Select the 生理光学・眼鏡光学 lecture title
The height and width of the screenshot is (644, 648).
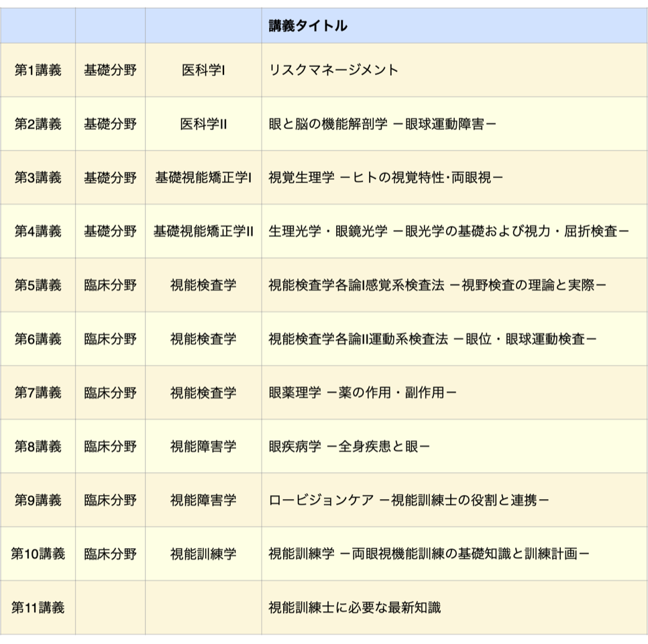pyautogui.click(x=448, y=231)
